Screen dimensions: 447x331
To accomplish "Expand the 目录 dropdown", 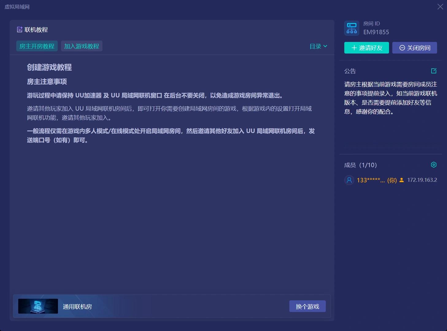I will 318,46.
